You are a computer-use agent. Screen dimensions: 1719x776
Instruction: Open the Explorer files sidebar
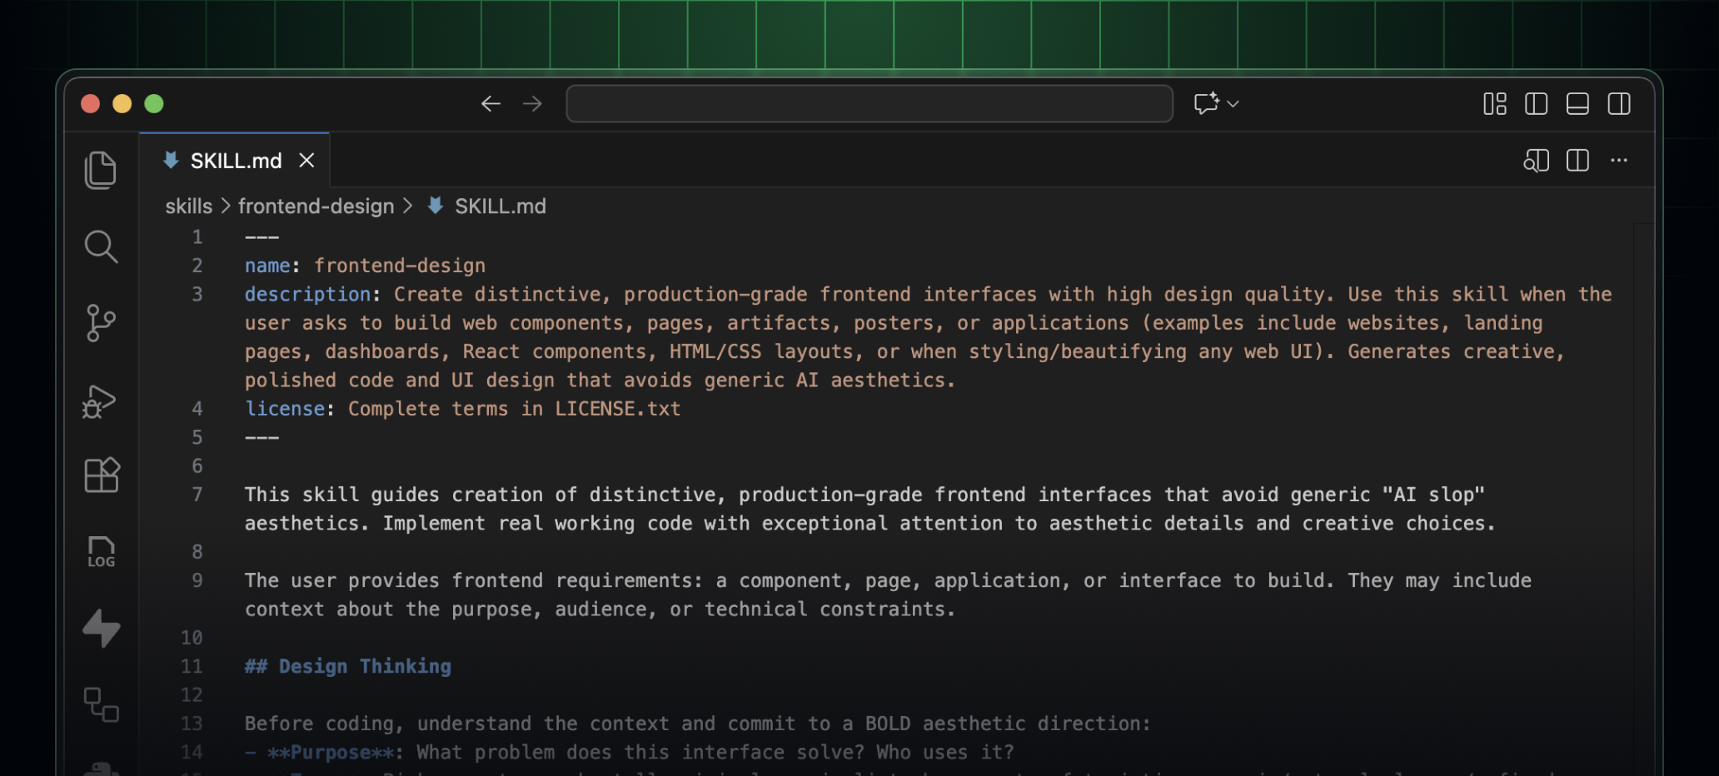click(101, 169)
